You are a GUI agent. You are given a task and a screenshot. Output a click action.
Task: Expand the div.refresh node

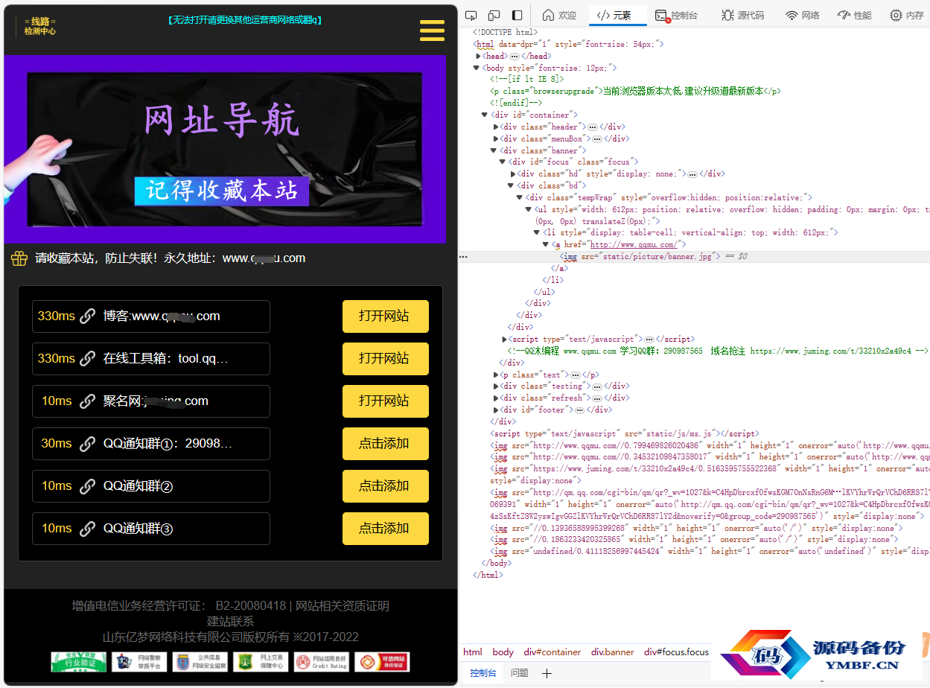pos(496,398)
